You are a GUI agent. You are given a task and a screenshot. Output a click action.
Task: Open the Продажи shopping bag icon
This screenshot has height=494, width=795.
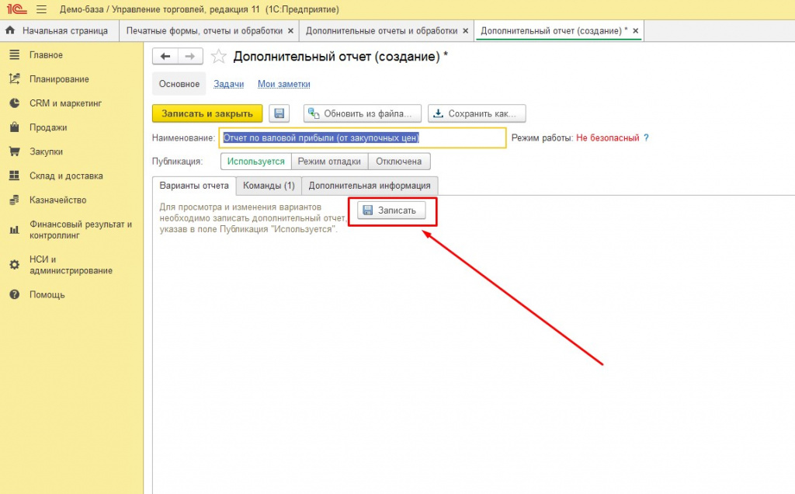pyautogui.click(x=14, y=127)
